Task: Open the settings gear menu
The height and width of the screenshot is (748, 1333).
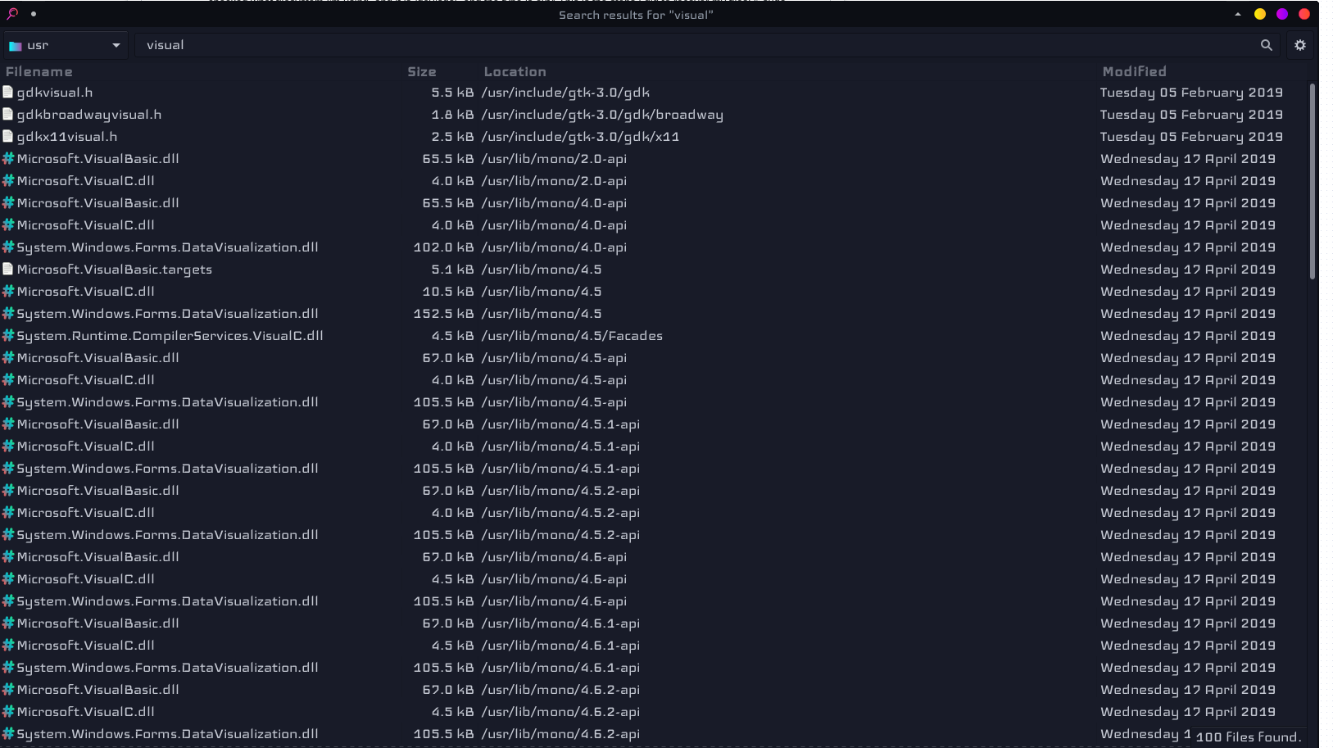Action: pos(1300,45)
